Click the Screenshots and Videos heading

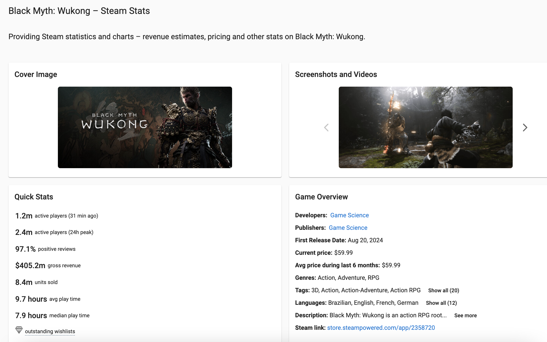336,74
